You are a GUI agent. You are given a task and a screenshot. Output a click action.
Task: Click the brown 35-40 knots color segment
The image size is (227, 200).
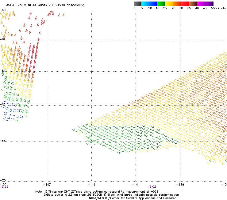pyautogui.click(x=193, y=4)
